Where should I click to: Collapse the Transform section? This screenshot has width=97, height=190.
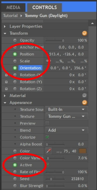(x=5, y=33)
